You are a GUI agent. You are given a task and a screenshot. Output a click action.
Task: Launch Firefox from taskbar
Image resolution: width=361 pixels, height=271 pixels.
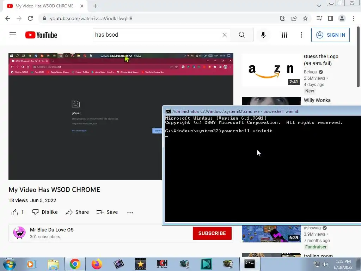(x=97, y=264)
